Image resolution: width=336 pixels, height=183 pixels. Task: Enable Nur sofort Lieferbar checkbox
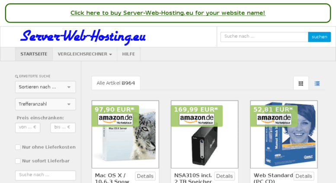pyautogui.click(x=18, y=161)
